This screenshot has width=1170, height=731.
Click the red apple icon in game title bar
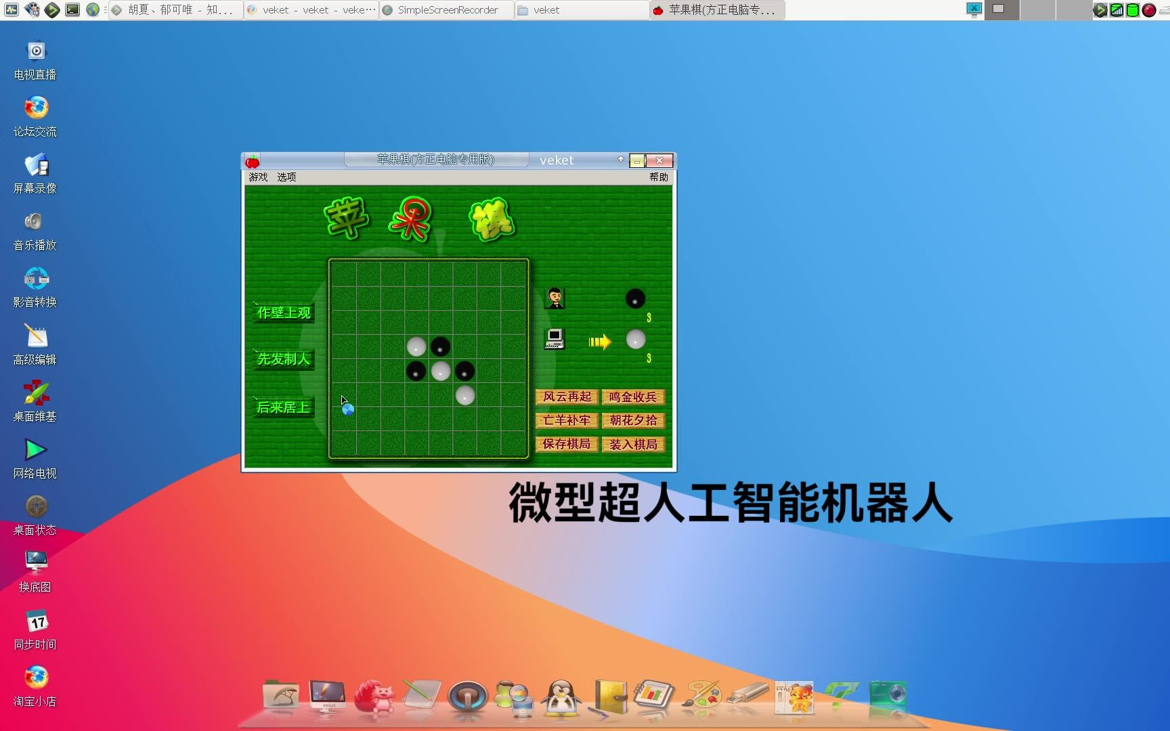click(x=253, y=161)
